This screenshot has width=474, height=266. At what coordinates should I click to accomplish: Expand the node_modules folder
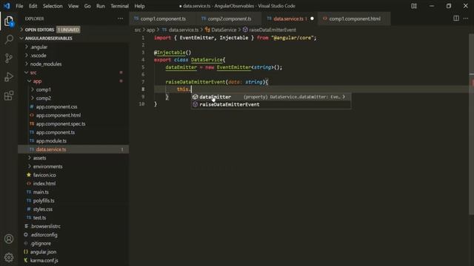pyautogui.click(x=46, y=64)
